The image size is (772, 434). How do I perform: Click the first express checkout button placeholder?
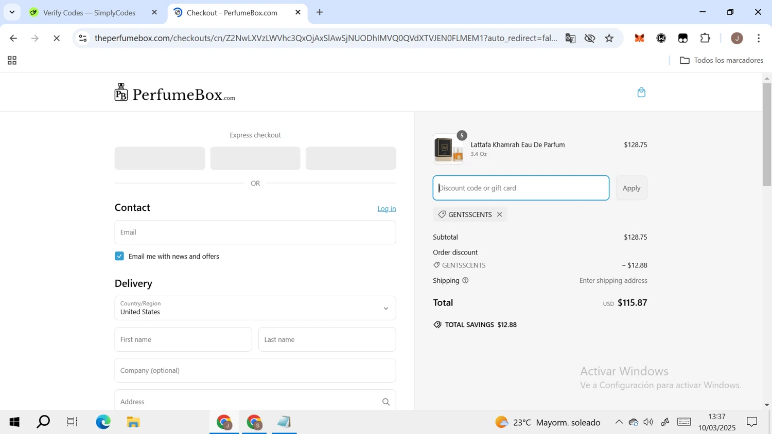coord(160,158)
